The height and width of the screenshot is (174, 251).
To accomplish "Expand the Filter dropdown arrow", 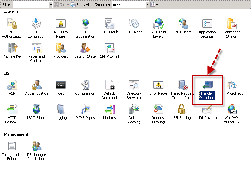I will (51, 5).
